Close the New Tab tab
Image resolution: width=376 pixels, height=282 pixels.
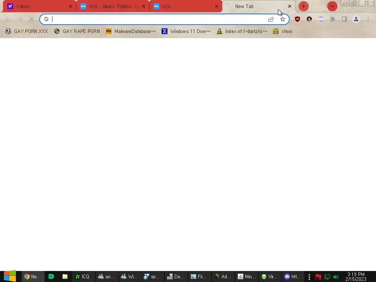coord(289,7)
